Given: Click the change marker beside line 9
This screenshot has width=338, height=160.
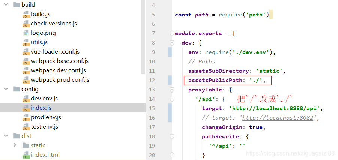Looking at the screenshot, I should click(x=170, y=52).
